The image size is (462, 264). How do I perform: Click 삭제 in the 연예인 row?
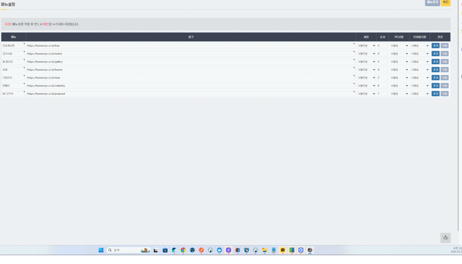[x=445, y=85]
